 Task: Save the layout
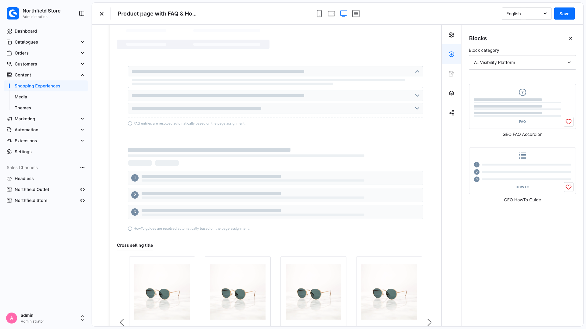click(564, 14)
